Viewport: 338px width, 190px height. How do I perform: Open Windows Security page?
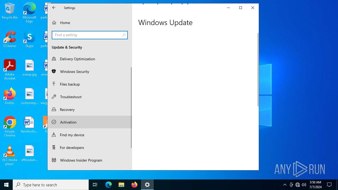(90, 72)
